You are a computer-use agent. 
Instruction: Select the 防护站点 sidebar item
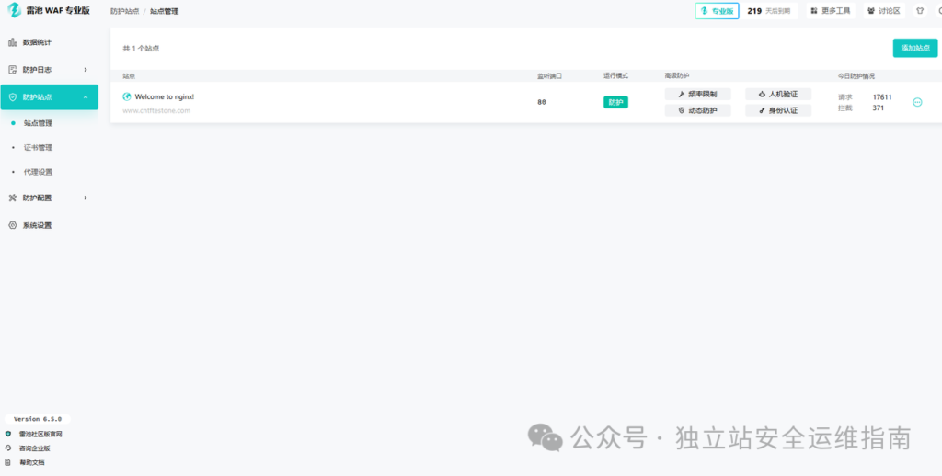(50, 97)
